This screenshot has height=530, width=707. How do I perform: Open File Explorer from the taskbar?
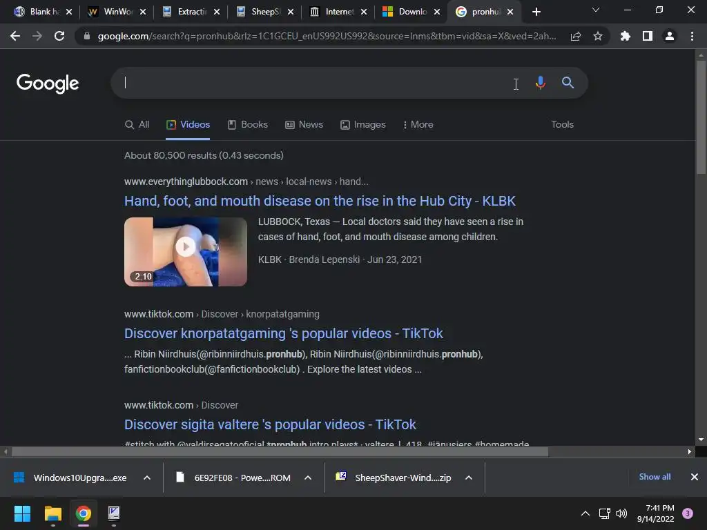(x=52, y=513)
